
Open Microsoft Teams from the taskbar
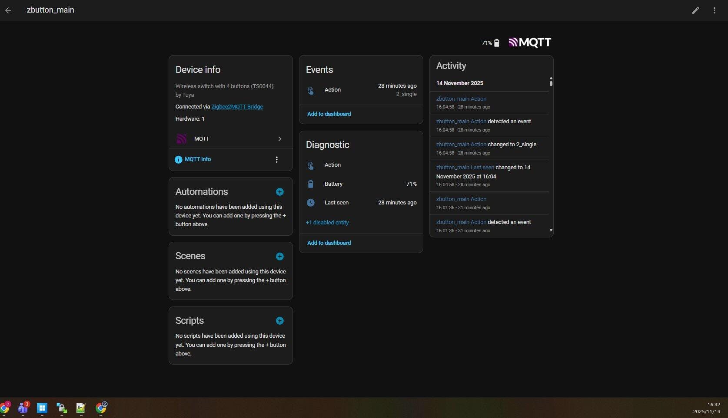[23, 408]
